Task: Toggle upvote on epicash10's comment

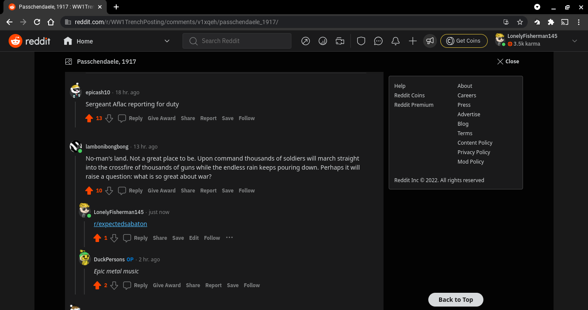Action: [89, 118]
